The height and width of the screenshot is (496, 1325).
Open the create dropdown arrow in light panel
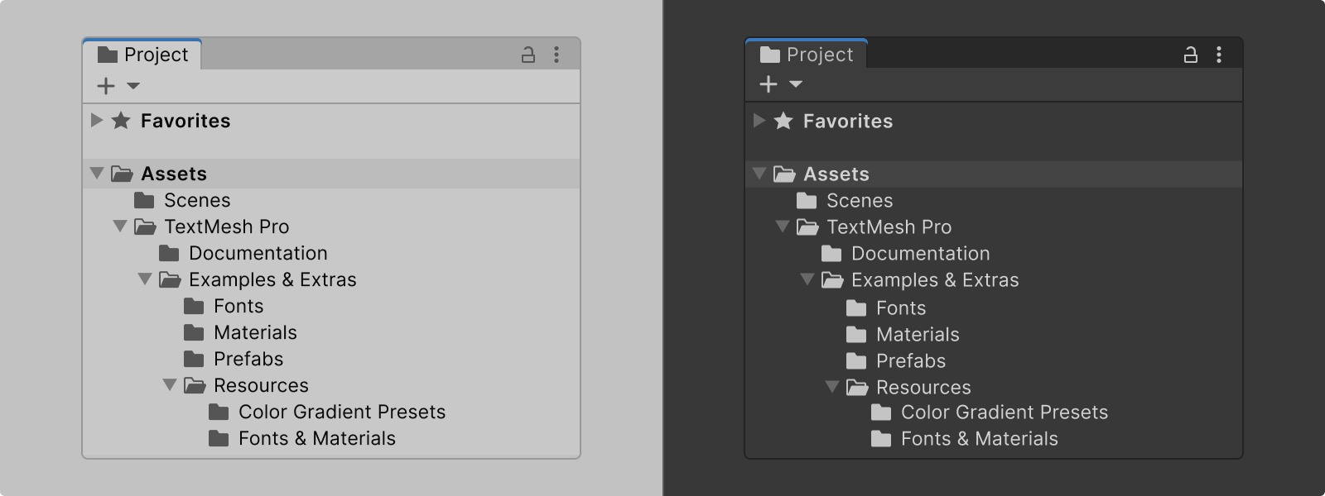pyautogui.click(x=133, y=85)
